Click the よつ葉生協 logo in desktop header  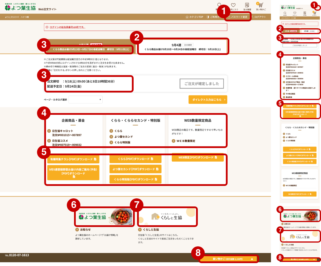click(x=20, y=7)
